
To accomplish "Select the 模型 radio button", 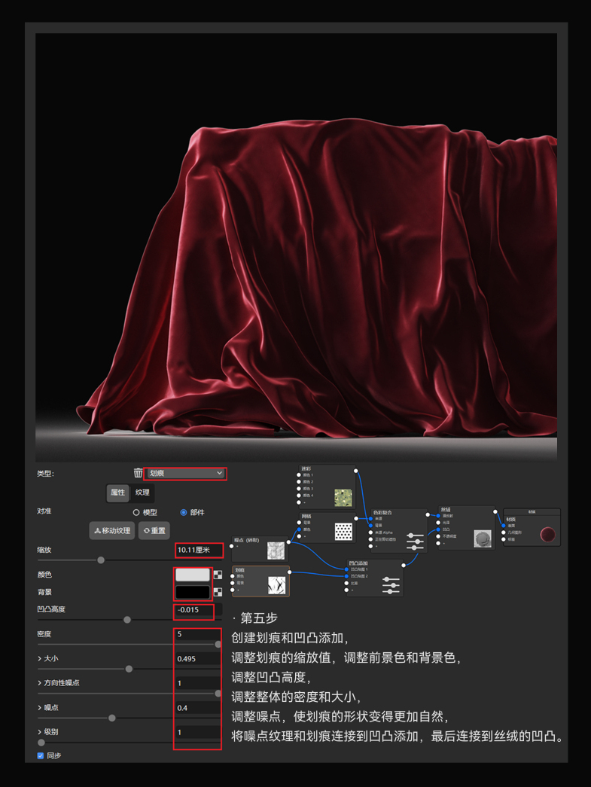I will click(136, 513).
